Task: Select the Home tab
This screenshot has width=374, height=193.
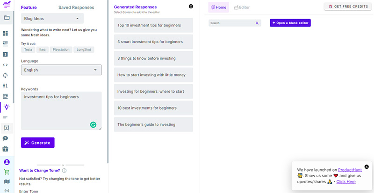Action: 218,7
